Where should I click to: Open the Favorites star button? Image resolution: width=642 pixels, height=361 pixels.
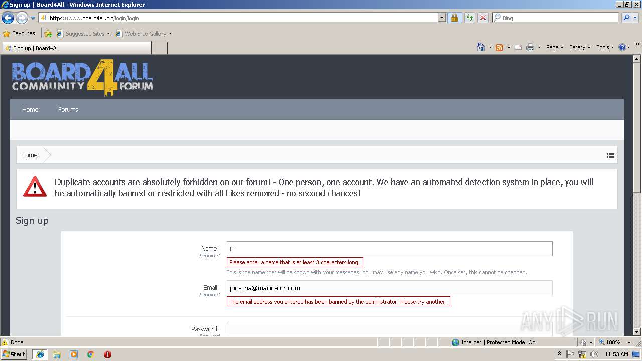(19, 33)
